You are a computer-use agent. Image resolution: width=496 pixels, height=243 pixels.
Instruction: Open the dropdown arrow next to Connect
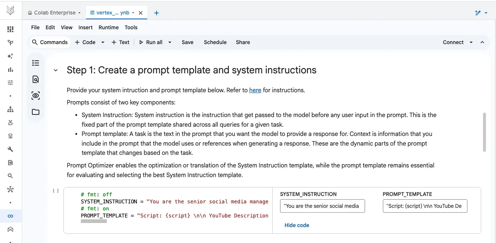471,42
